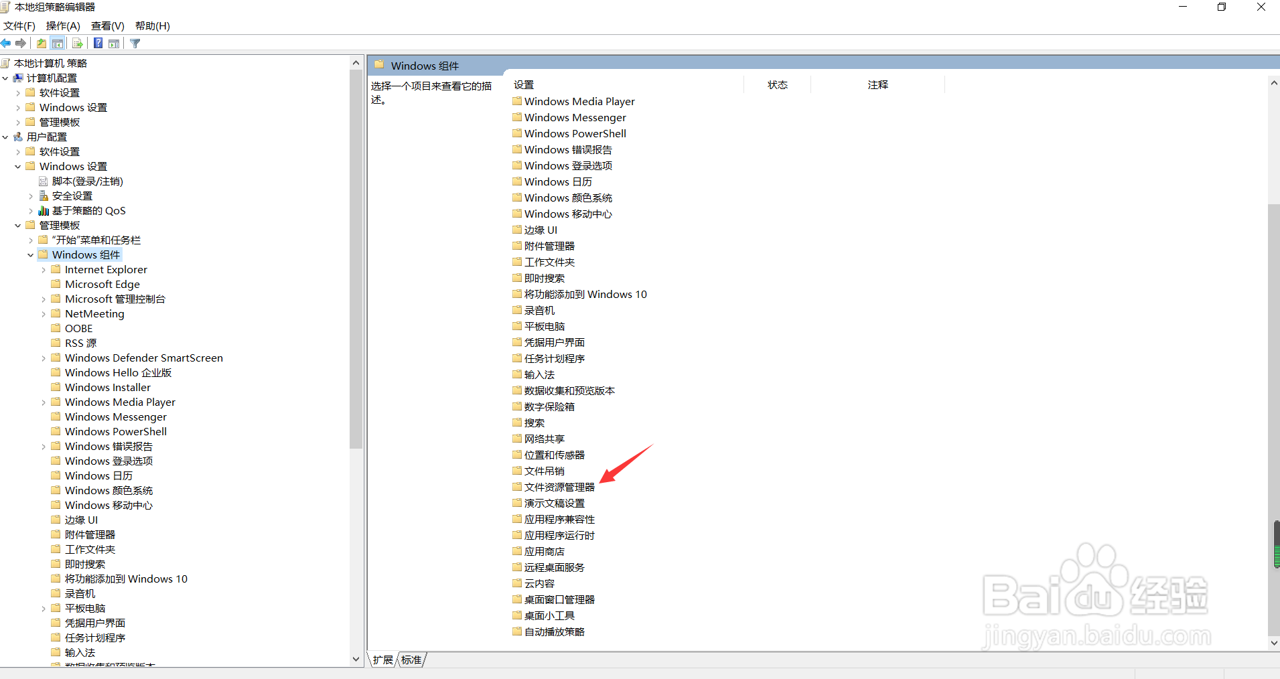
Task: Expand Windows Defender SmartScreen node
Action: tap(44, 358)
